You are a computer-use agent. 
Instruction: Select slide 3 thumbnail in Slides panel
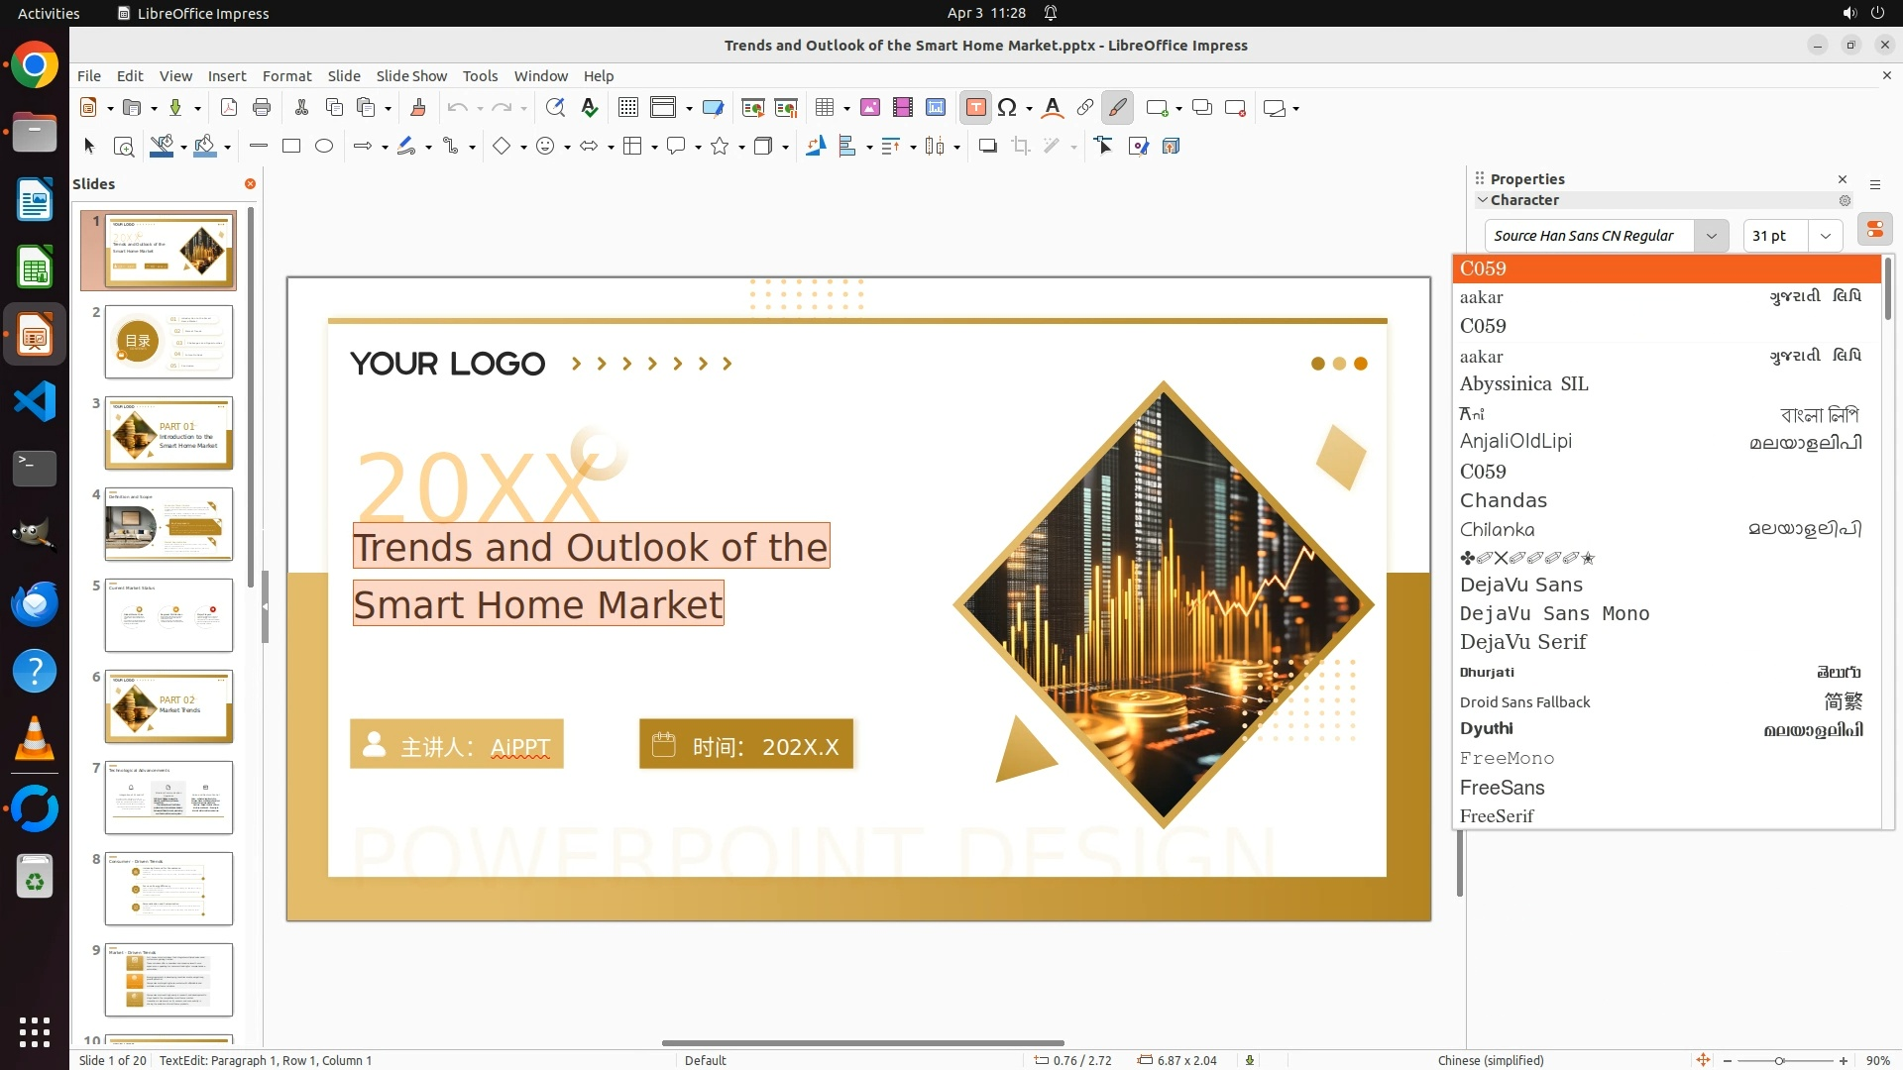pyautogui.click(x=168, y=433)
